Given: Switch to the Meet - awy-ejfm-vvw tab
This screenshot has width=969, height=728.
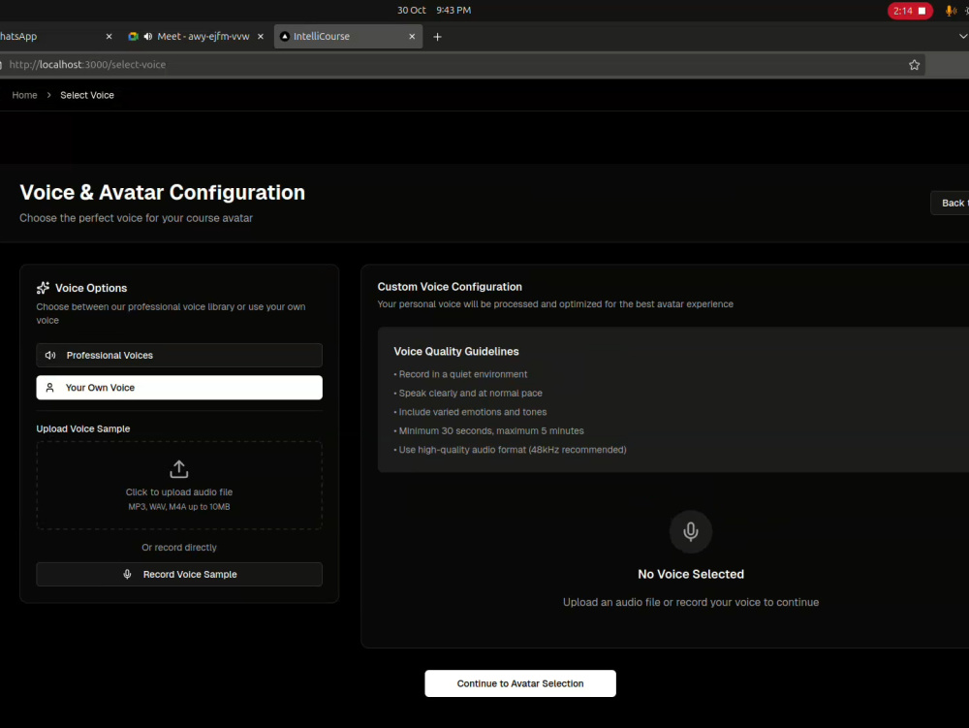Looking at the screenshot, I should pyautogui.click(x=197, y=37).
